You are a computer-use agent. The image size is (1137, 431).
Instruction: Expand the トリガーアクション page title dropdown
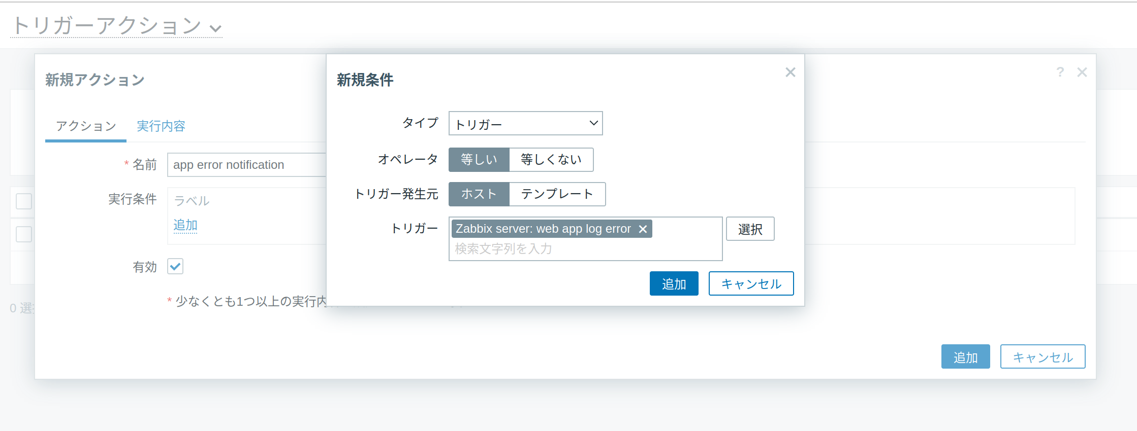tap(216, 28)
